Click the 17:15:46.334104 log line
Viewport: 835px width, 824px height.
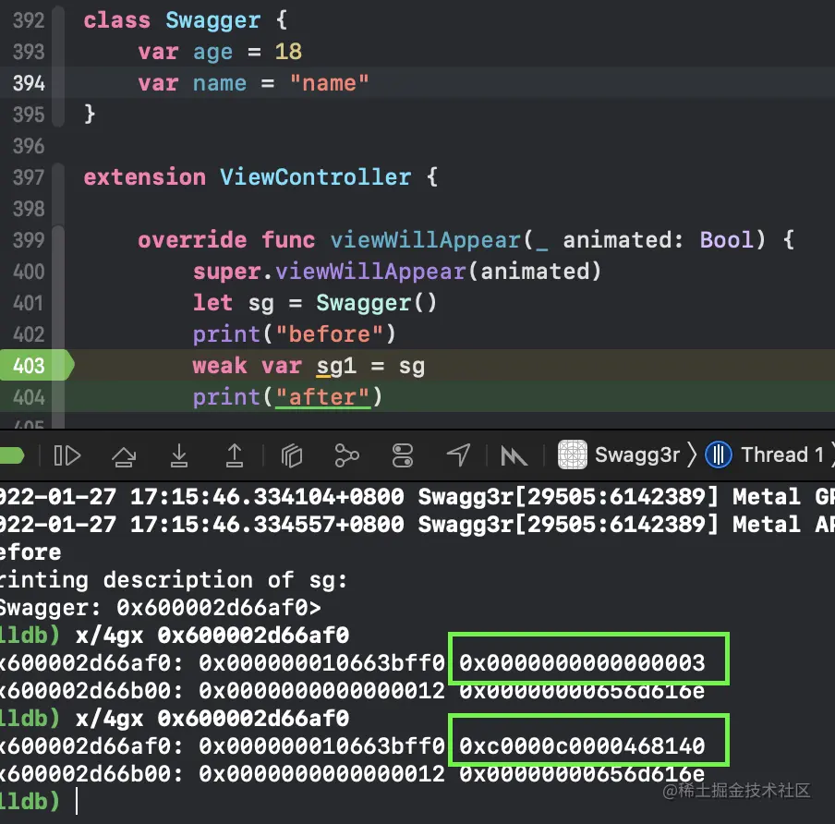pos(417,496)
